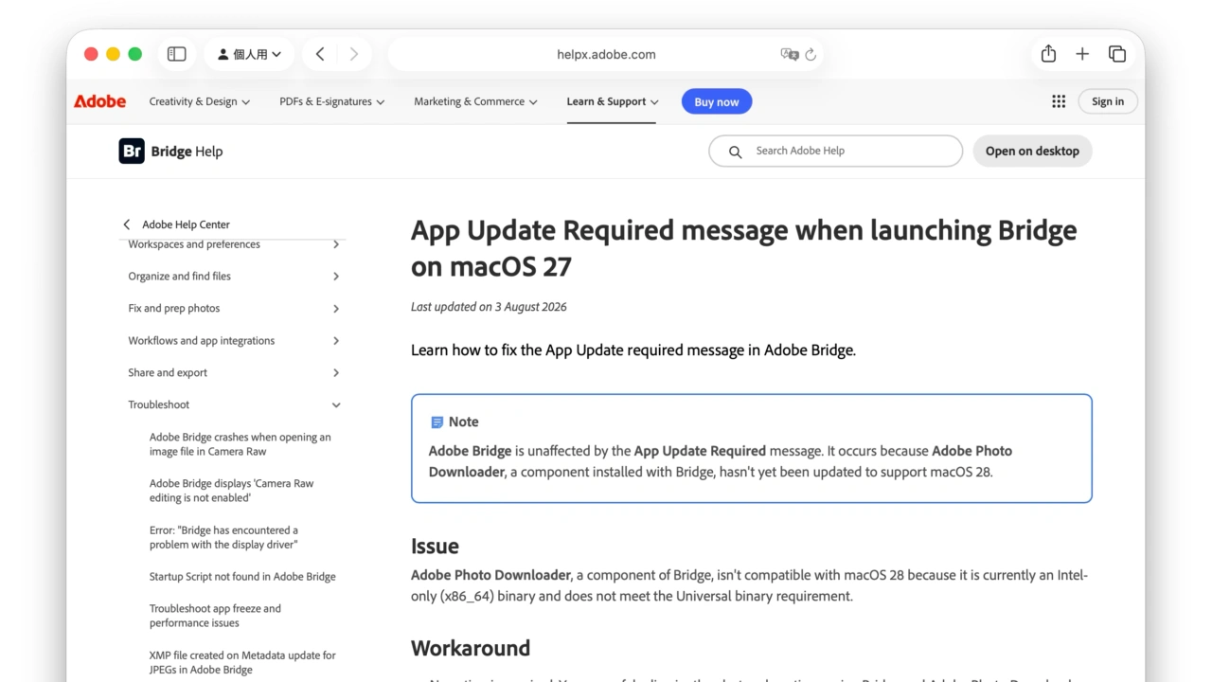Open the Learn & Support menu
Image resolution: width=1212 pixels, height=682 pixels.
(613, 101)
